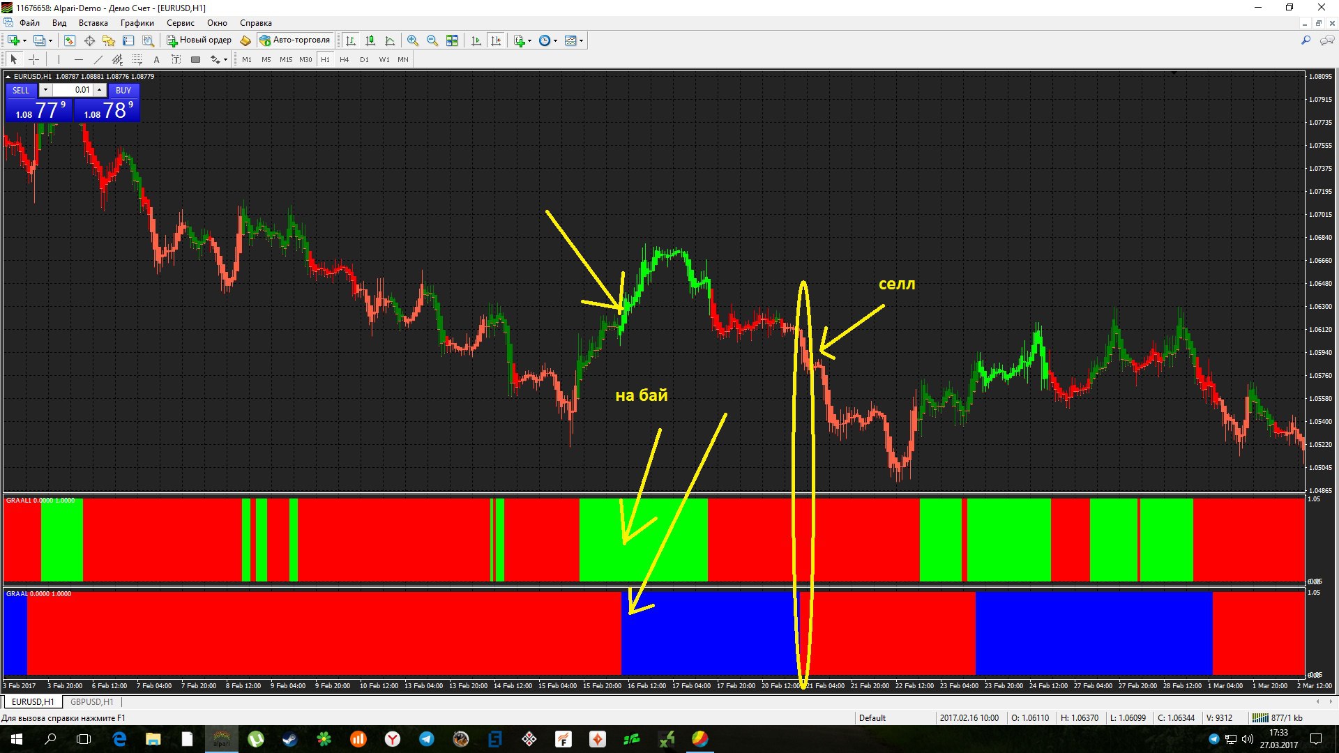Open the Strategy Tester magnifier icon
Screen dimensions: 1339x753
point(148,40)
